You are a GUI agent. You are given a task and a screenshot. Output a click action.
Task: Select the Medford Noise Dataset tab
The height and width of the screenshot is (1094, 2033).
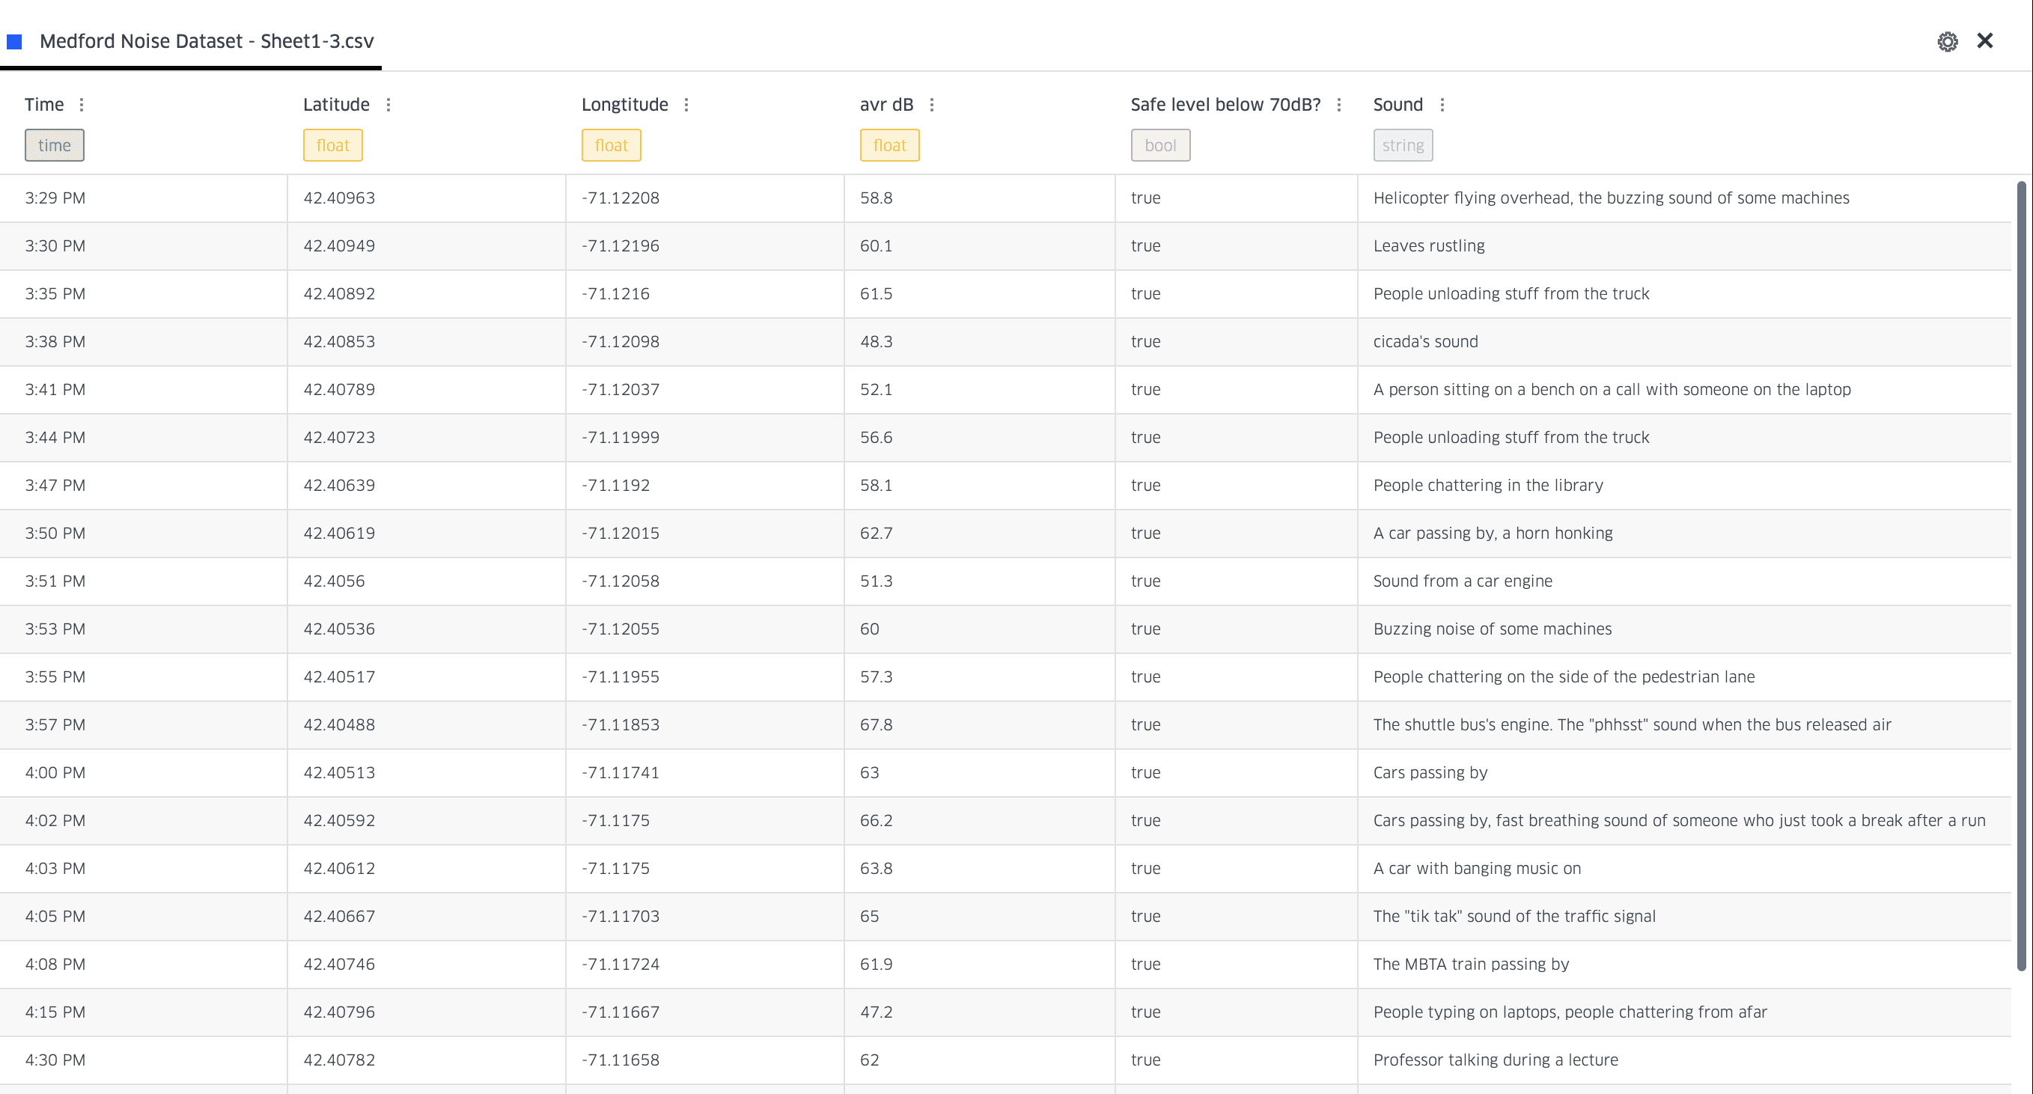tap(206, 42)
